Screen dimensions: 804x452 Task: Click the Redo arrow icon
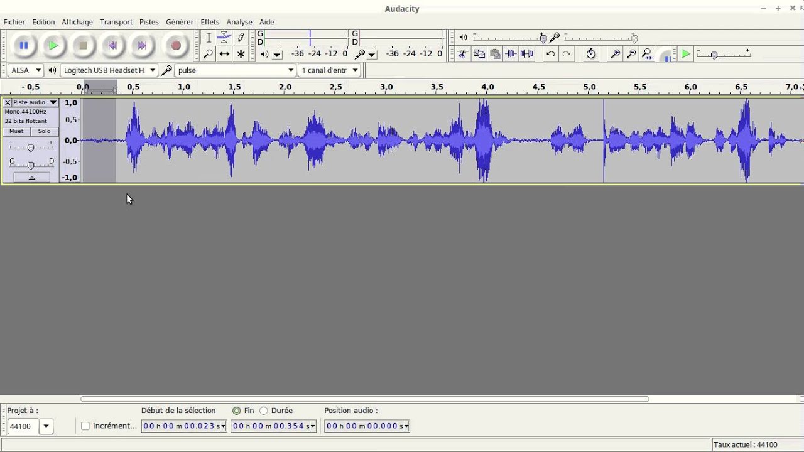567,54
